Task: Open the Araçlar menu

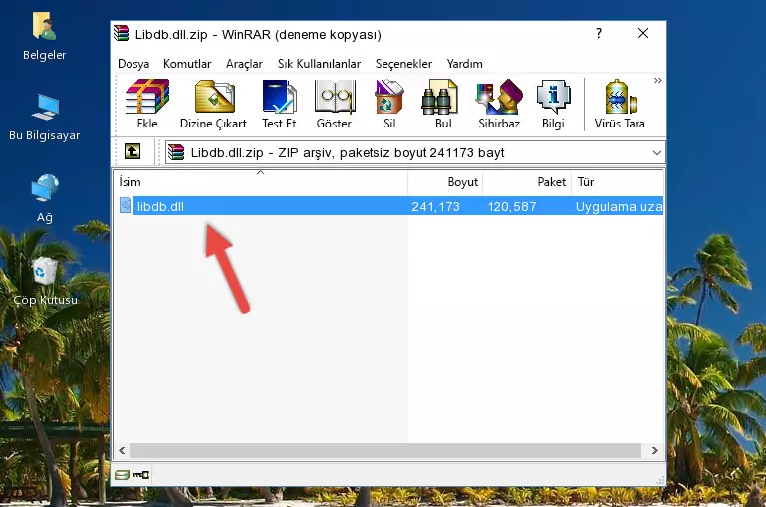Action: click(x=244, y=64)
